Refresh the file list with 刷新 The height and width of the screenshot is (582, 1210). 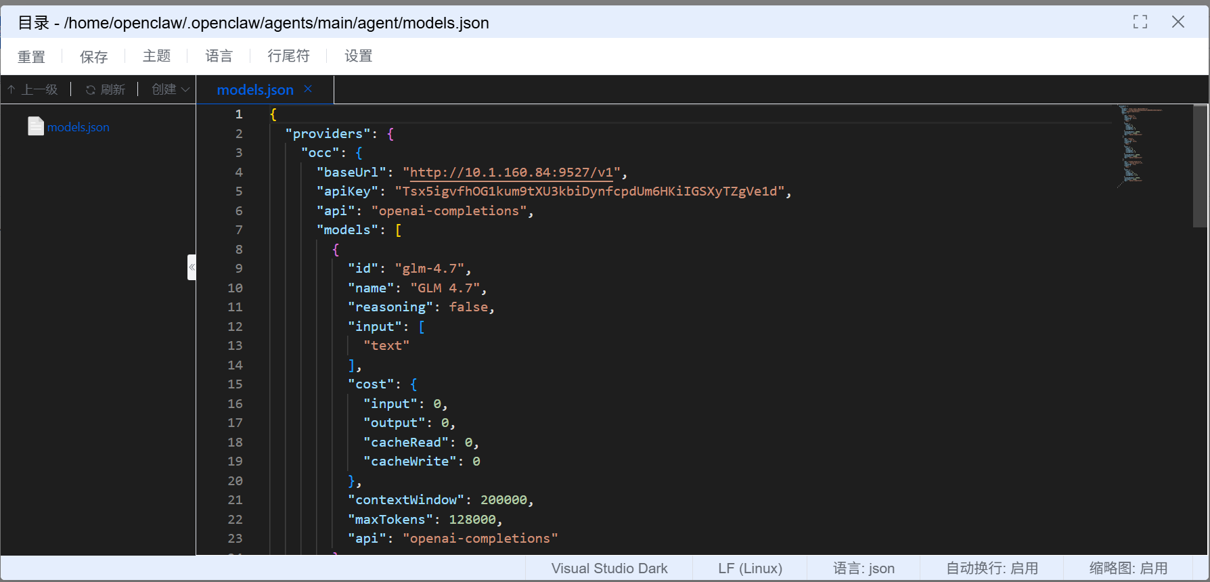106,89
